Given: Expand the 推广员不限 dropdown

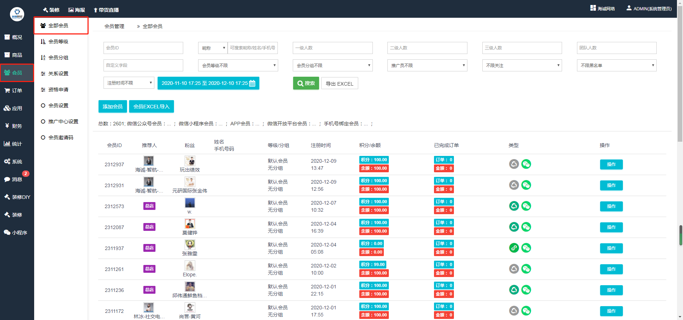Looking at the screenshot, I should [x=427, y=65].
